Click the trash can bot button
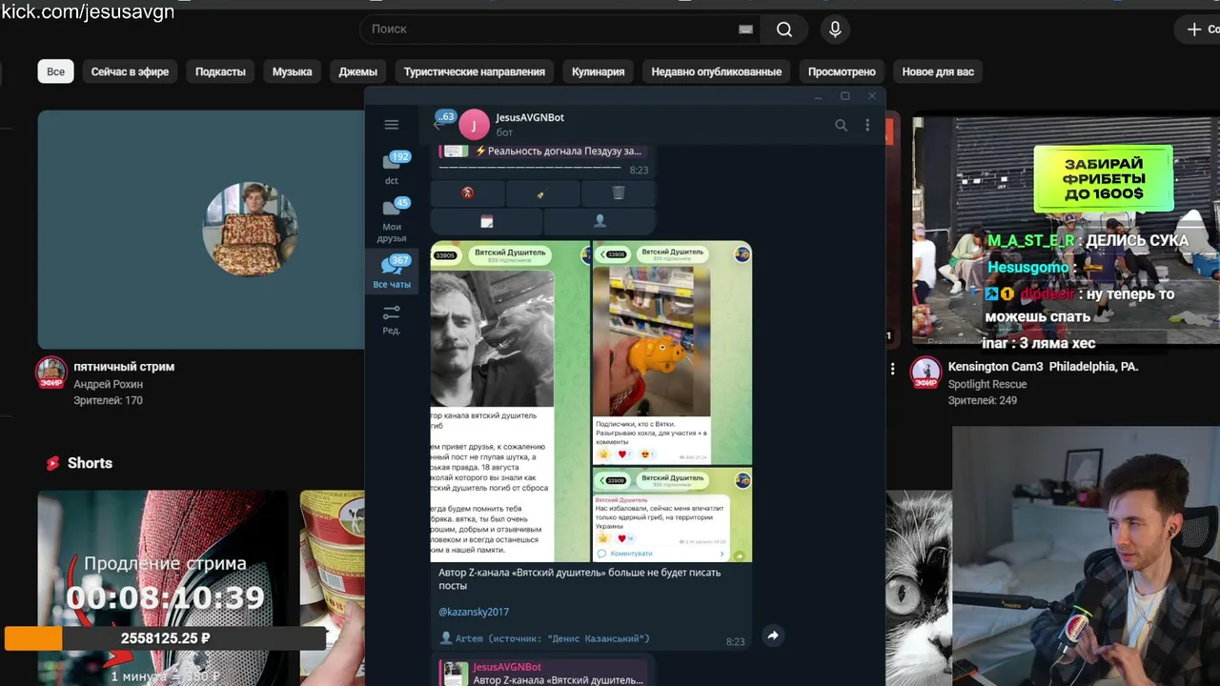Screen dimensions: 1220x686 619,192
